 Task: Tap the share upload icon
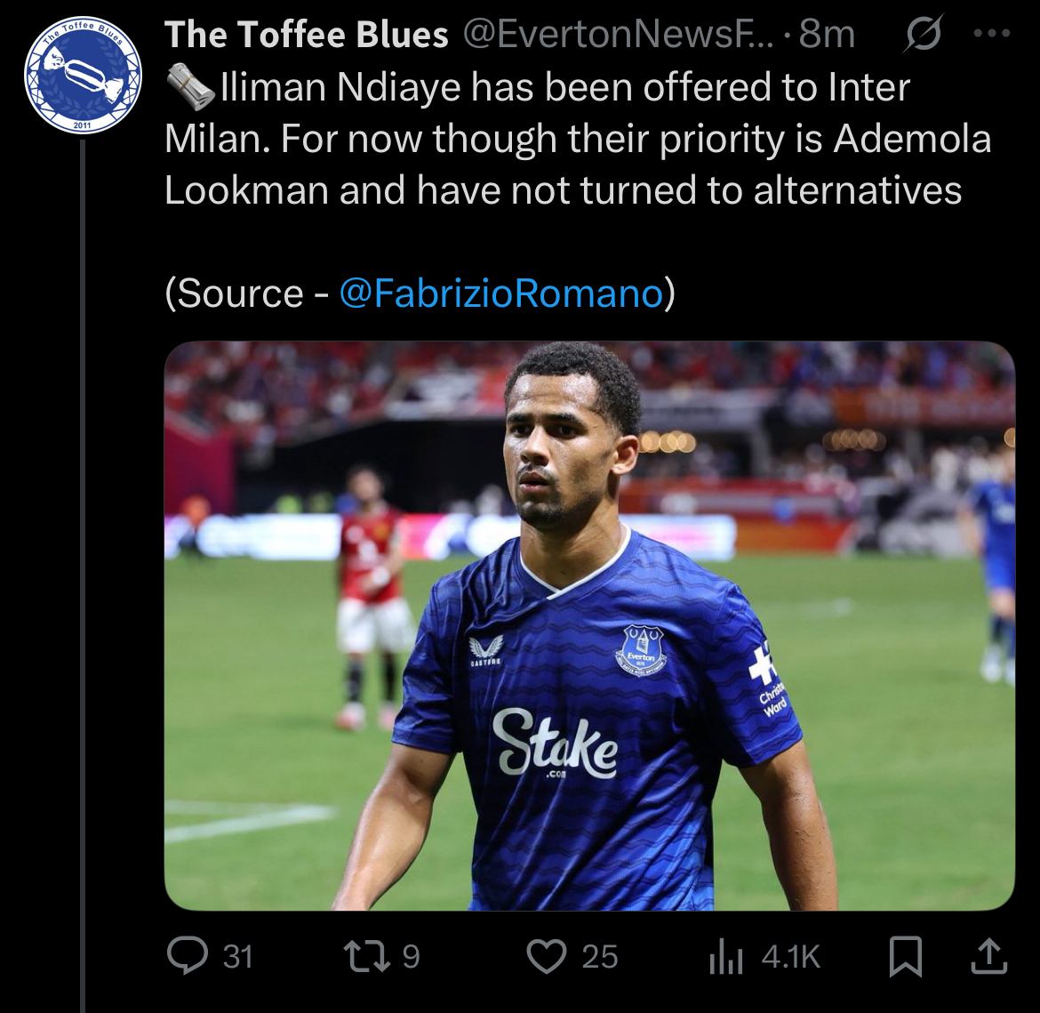coord(988,957)
